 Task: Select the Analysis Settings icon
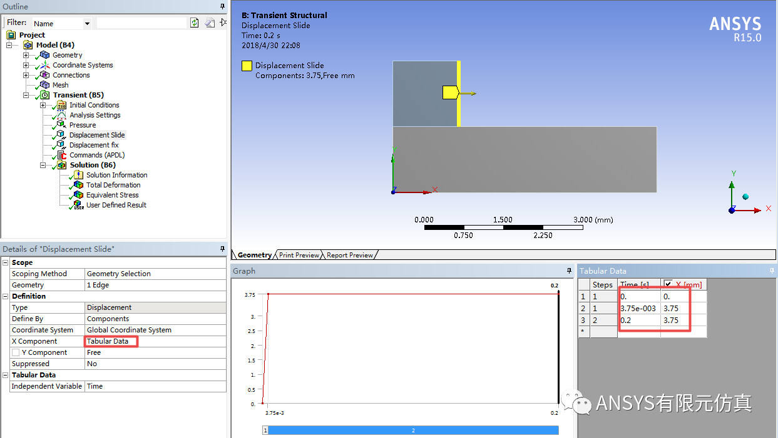click(61, 115)
